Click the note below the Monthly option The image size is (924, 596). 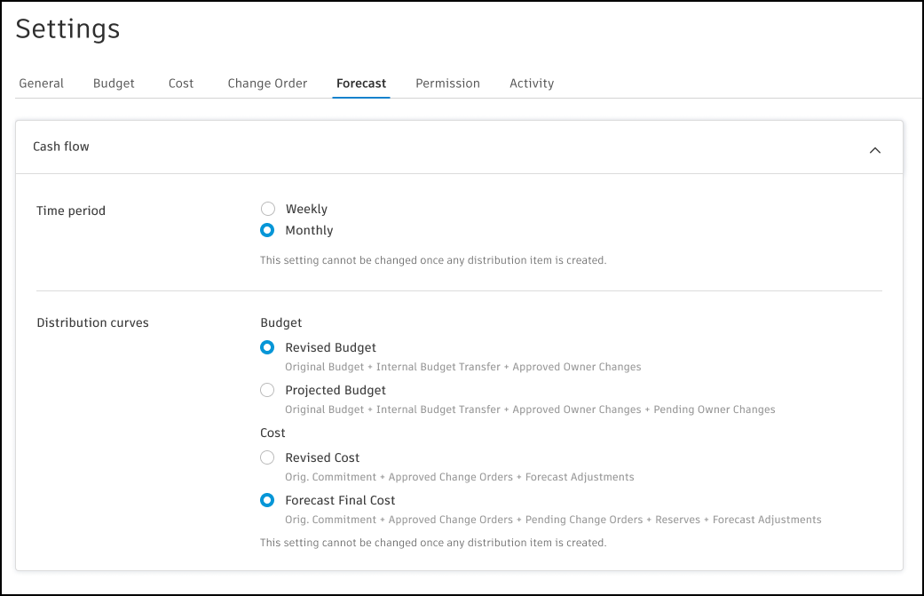point(433,260)
